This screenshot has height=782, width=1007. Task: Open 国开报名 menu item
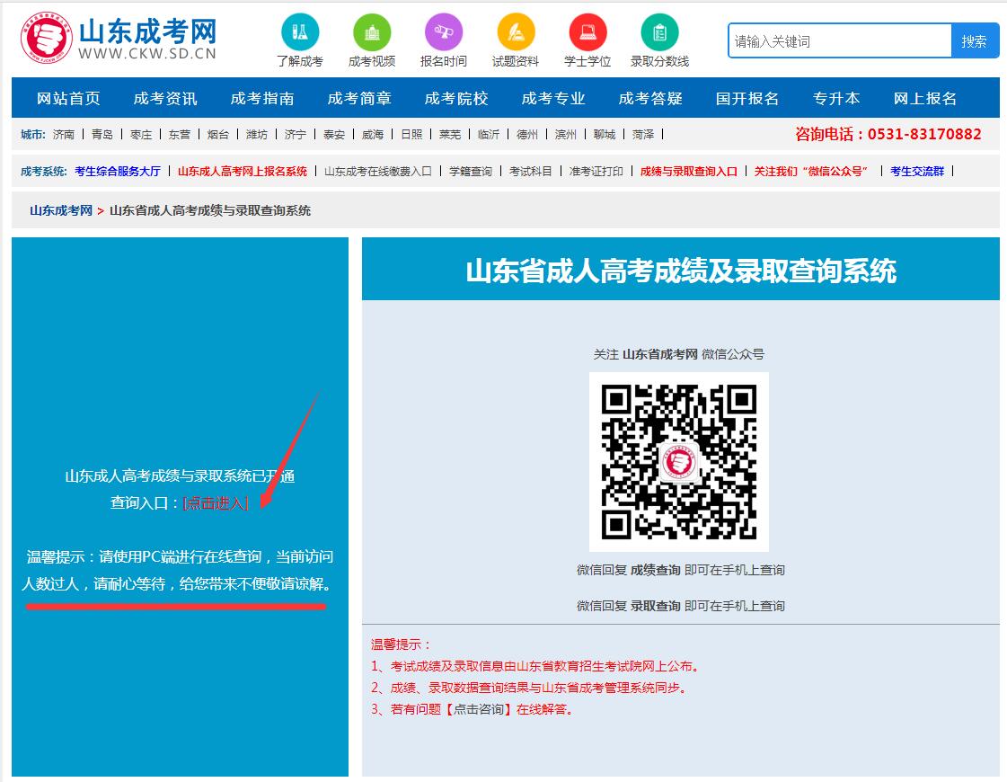(x=746, y=98)
